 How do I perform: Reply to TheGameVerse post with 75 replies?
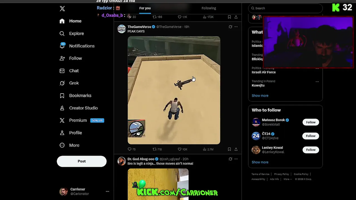tap(132, 149)
